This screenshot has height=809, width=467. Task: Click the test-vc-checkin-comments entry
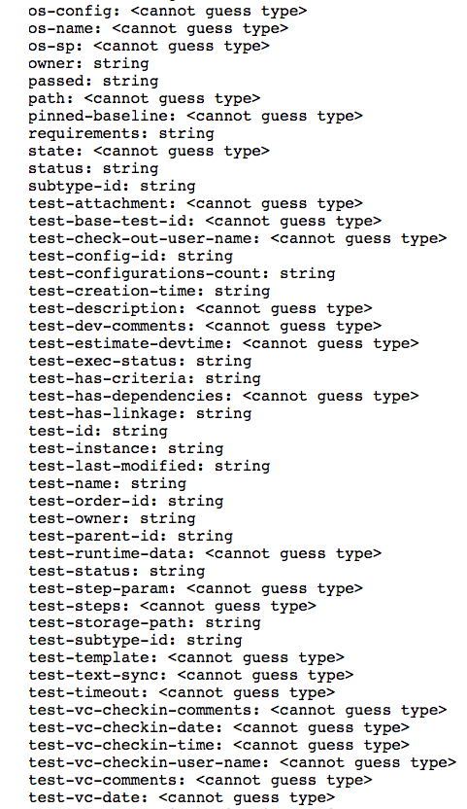[238, 711]
